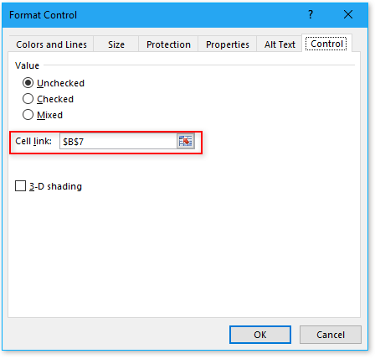Screen dimensions: 375x359
Task: Switch to the Colors and Lines tab
Action: pyautogui.click(x=51, y=44)
